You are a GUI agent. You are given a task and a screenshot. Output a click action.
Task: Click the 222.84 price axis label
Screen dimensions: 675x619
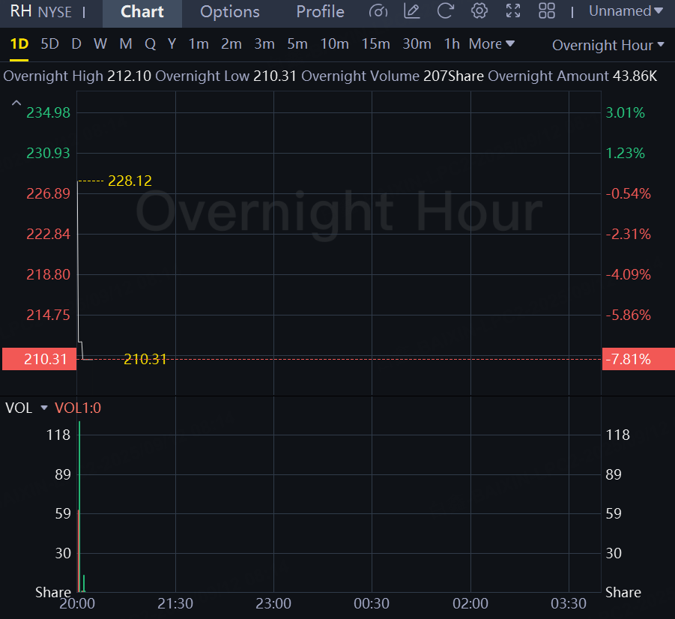(x=48, y=234)
